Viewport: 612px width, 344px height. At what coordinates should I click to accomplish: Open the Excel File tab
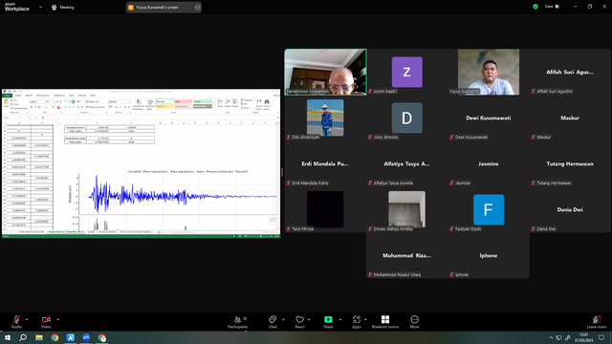point(7,96)
